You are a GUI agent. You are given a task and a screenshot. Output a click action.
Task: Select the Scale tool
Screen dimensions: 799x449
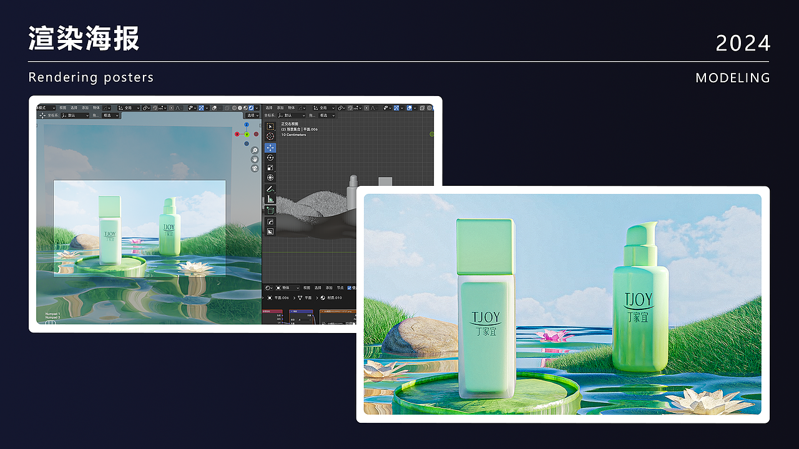pos(270,168)
